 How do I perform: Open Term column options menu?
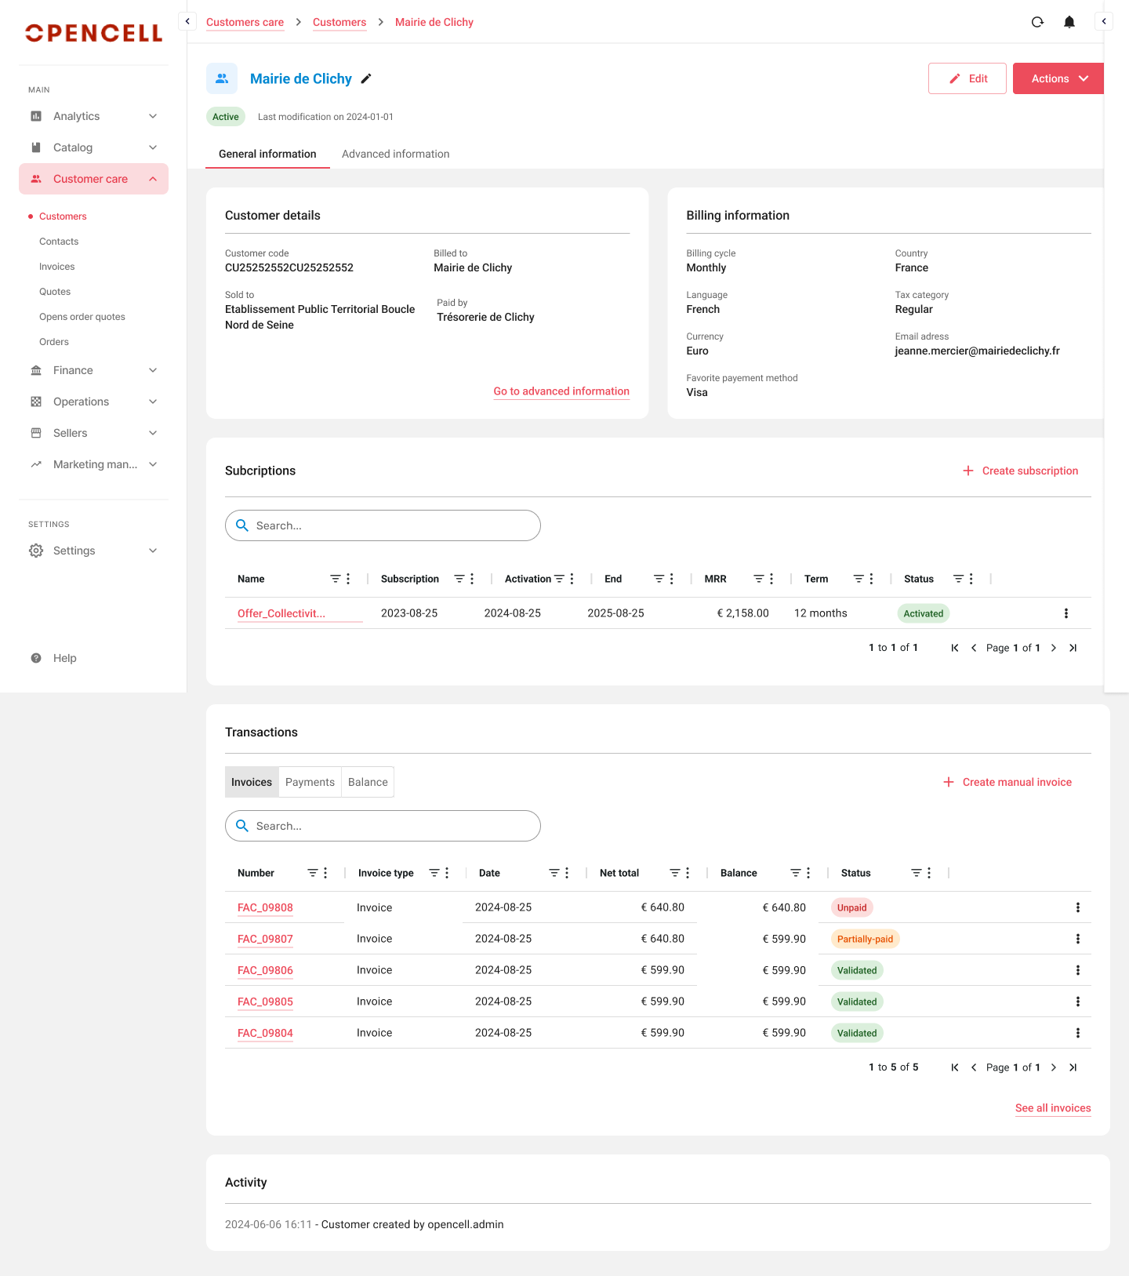click(871, 579)
